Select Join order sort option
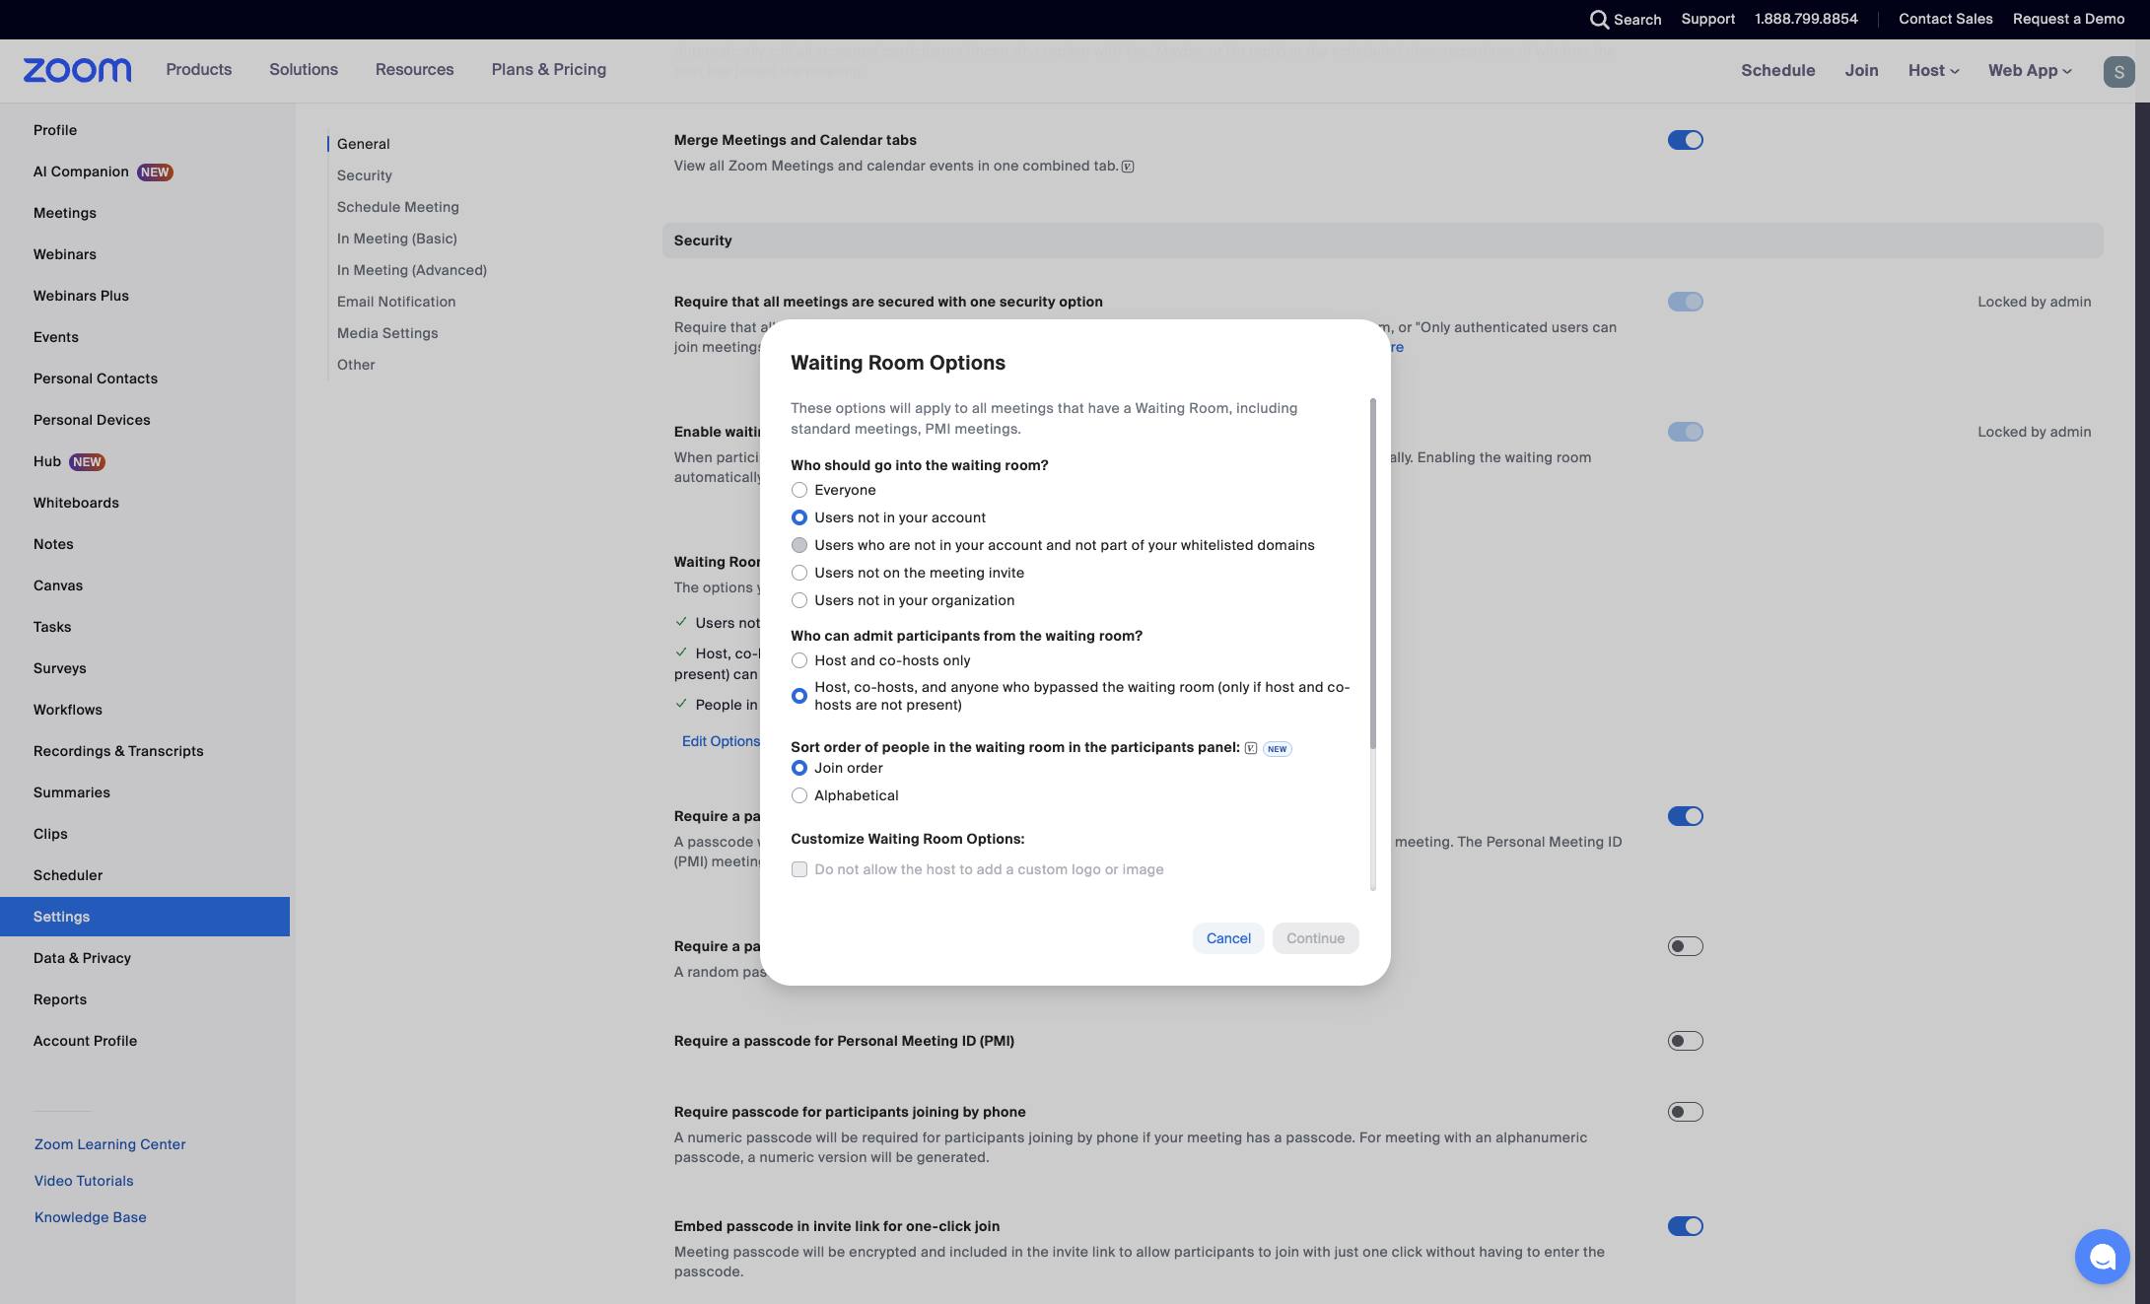This screenshot has height=1304, width=2150. coord(799,768)
